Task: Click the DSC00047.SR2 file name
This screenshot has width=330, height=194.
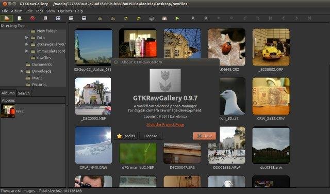Action: 182,168
